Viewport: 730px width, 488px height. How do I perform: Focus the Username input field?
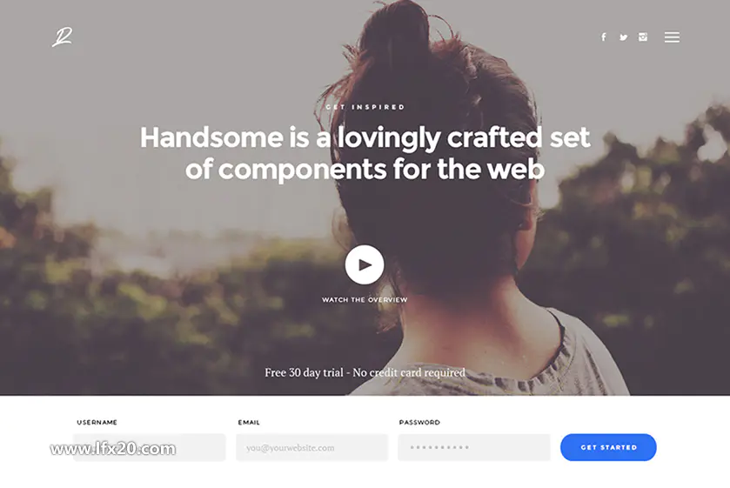point(150,447)
